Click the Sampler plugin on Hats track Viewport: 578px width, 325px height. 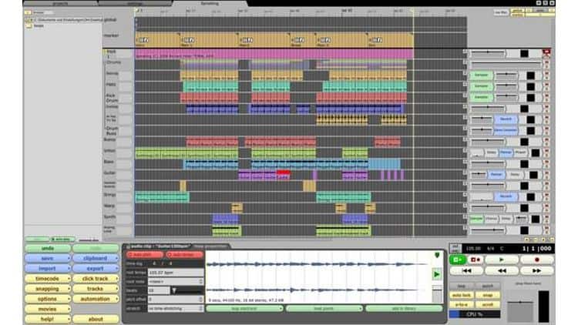pyautogui.click(x=481, y=86)
